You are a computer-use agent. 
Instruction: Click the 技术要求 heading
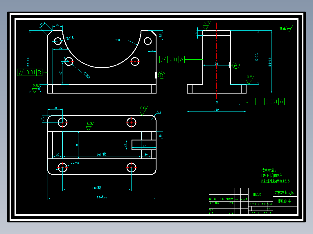click(x=269, y=171)
